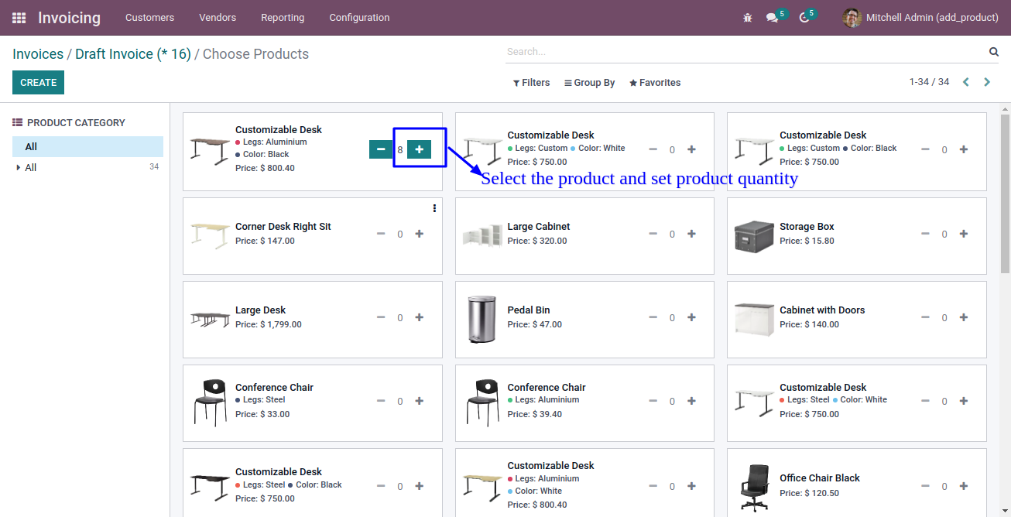The image size is (1011, 517).
Task: Add one Office Chair Black
Action: point(964,486)
